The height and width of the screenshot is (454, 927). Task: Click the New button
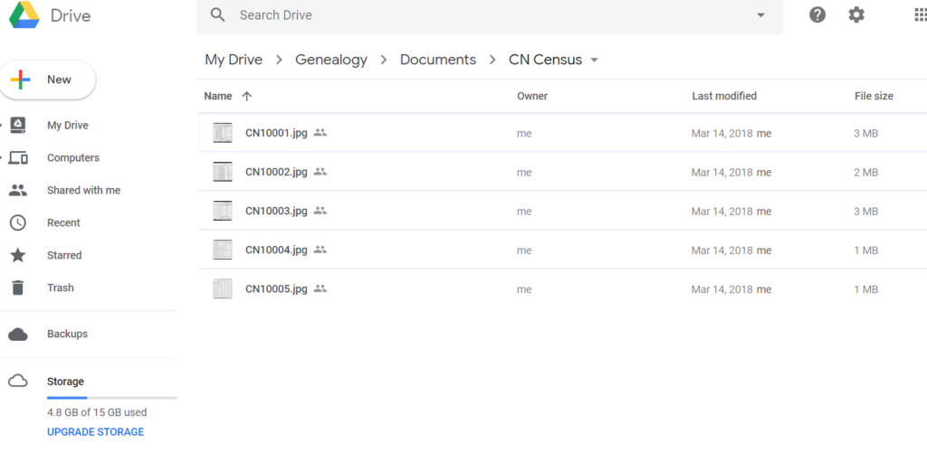[x=47, y=80]
